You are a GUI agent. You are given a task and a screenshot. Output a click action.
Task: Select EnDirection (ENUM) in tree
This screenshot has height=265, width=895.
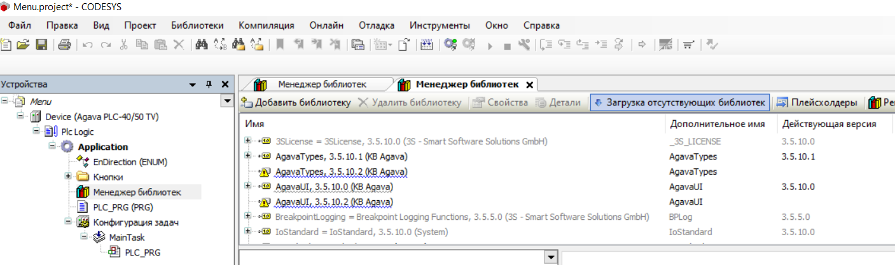(x=130, y=162)
